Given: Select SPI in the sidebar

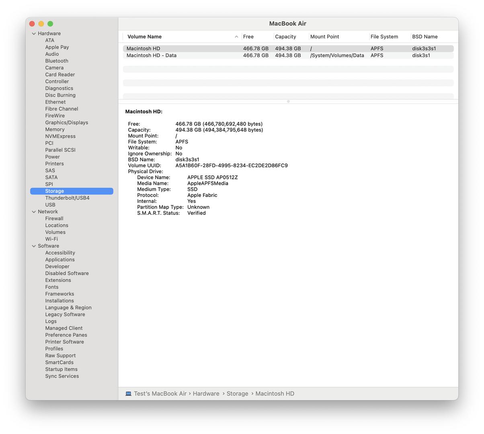Looking at the screenshot, I should coord(49,184).
